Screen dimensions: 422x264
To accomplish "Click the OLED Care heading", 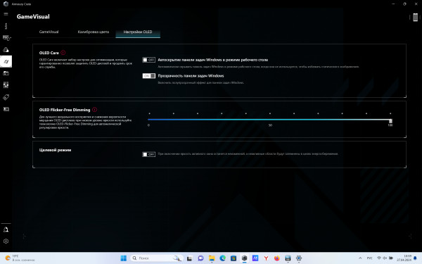I will click(49, 53).
